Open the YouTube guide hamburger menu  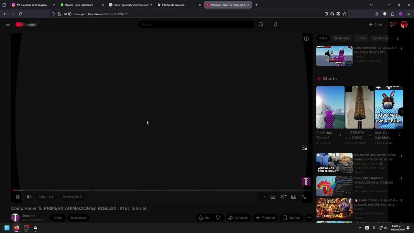point(8,24)
